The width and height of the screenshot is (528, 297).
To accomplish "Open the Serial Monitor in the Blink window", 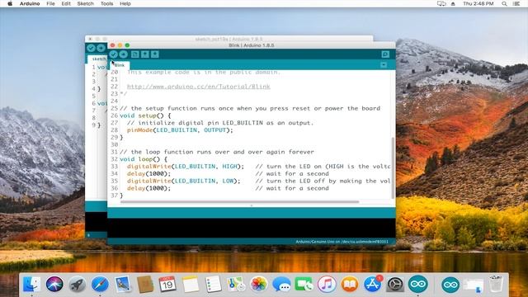I will 385,54.
